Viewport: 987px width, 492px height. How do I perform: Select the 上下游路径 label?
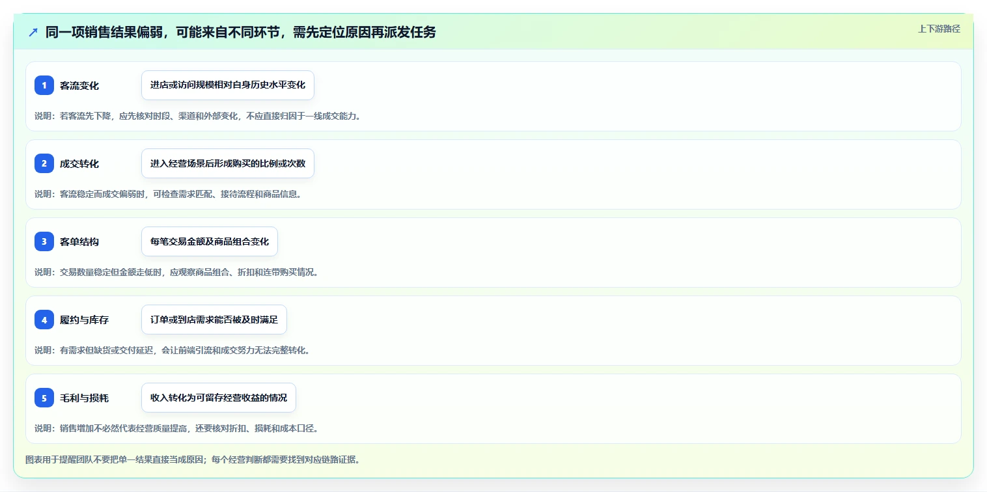(939, 29)
